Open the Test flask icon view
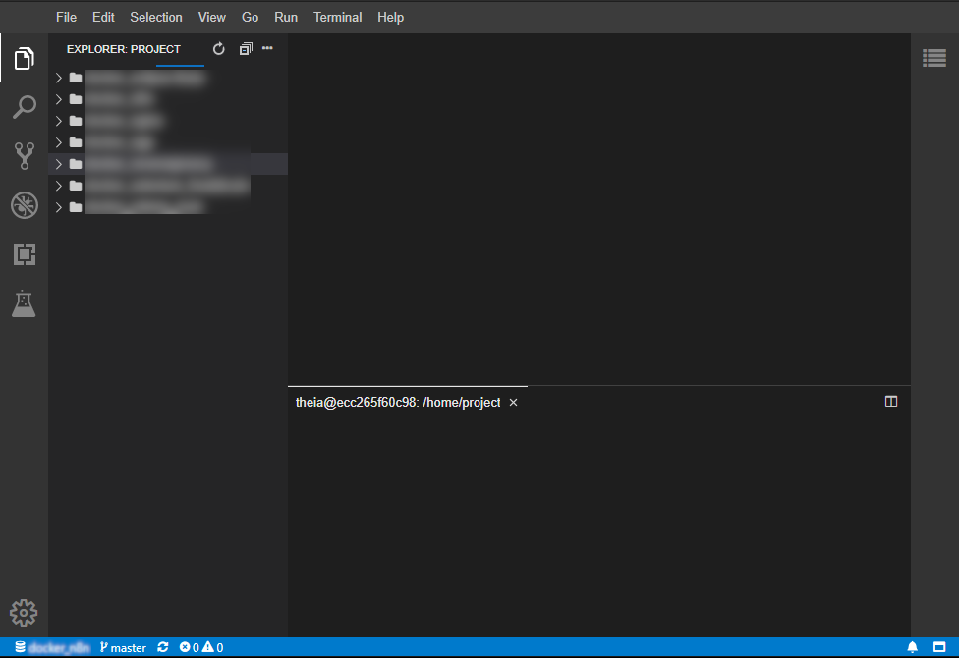The height and width of the screenshot is (658, 959). tap(25, 303)
